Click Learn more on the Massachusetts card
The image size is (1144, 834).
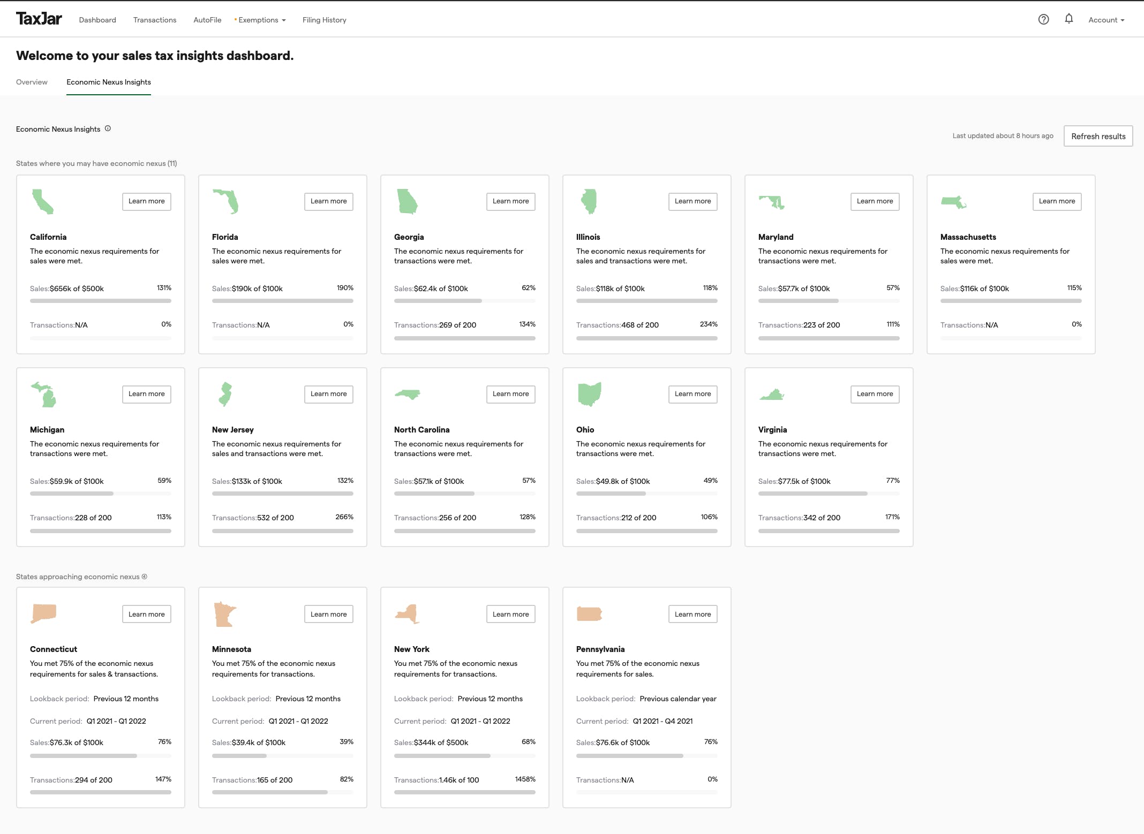[1057, 201]
